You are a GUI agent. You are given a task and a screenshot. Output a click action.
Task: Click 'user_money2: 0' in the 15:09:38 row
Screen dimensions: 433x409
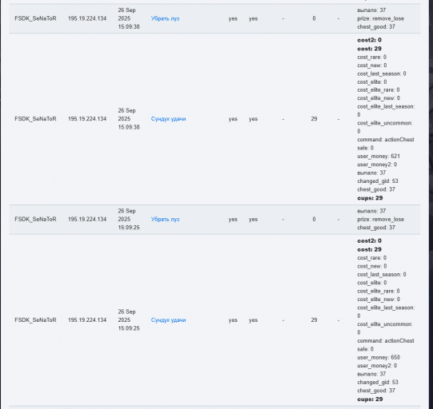point(377,165)
